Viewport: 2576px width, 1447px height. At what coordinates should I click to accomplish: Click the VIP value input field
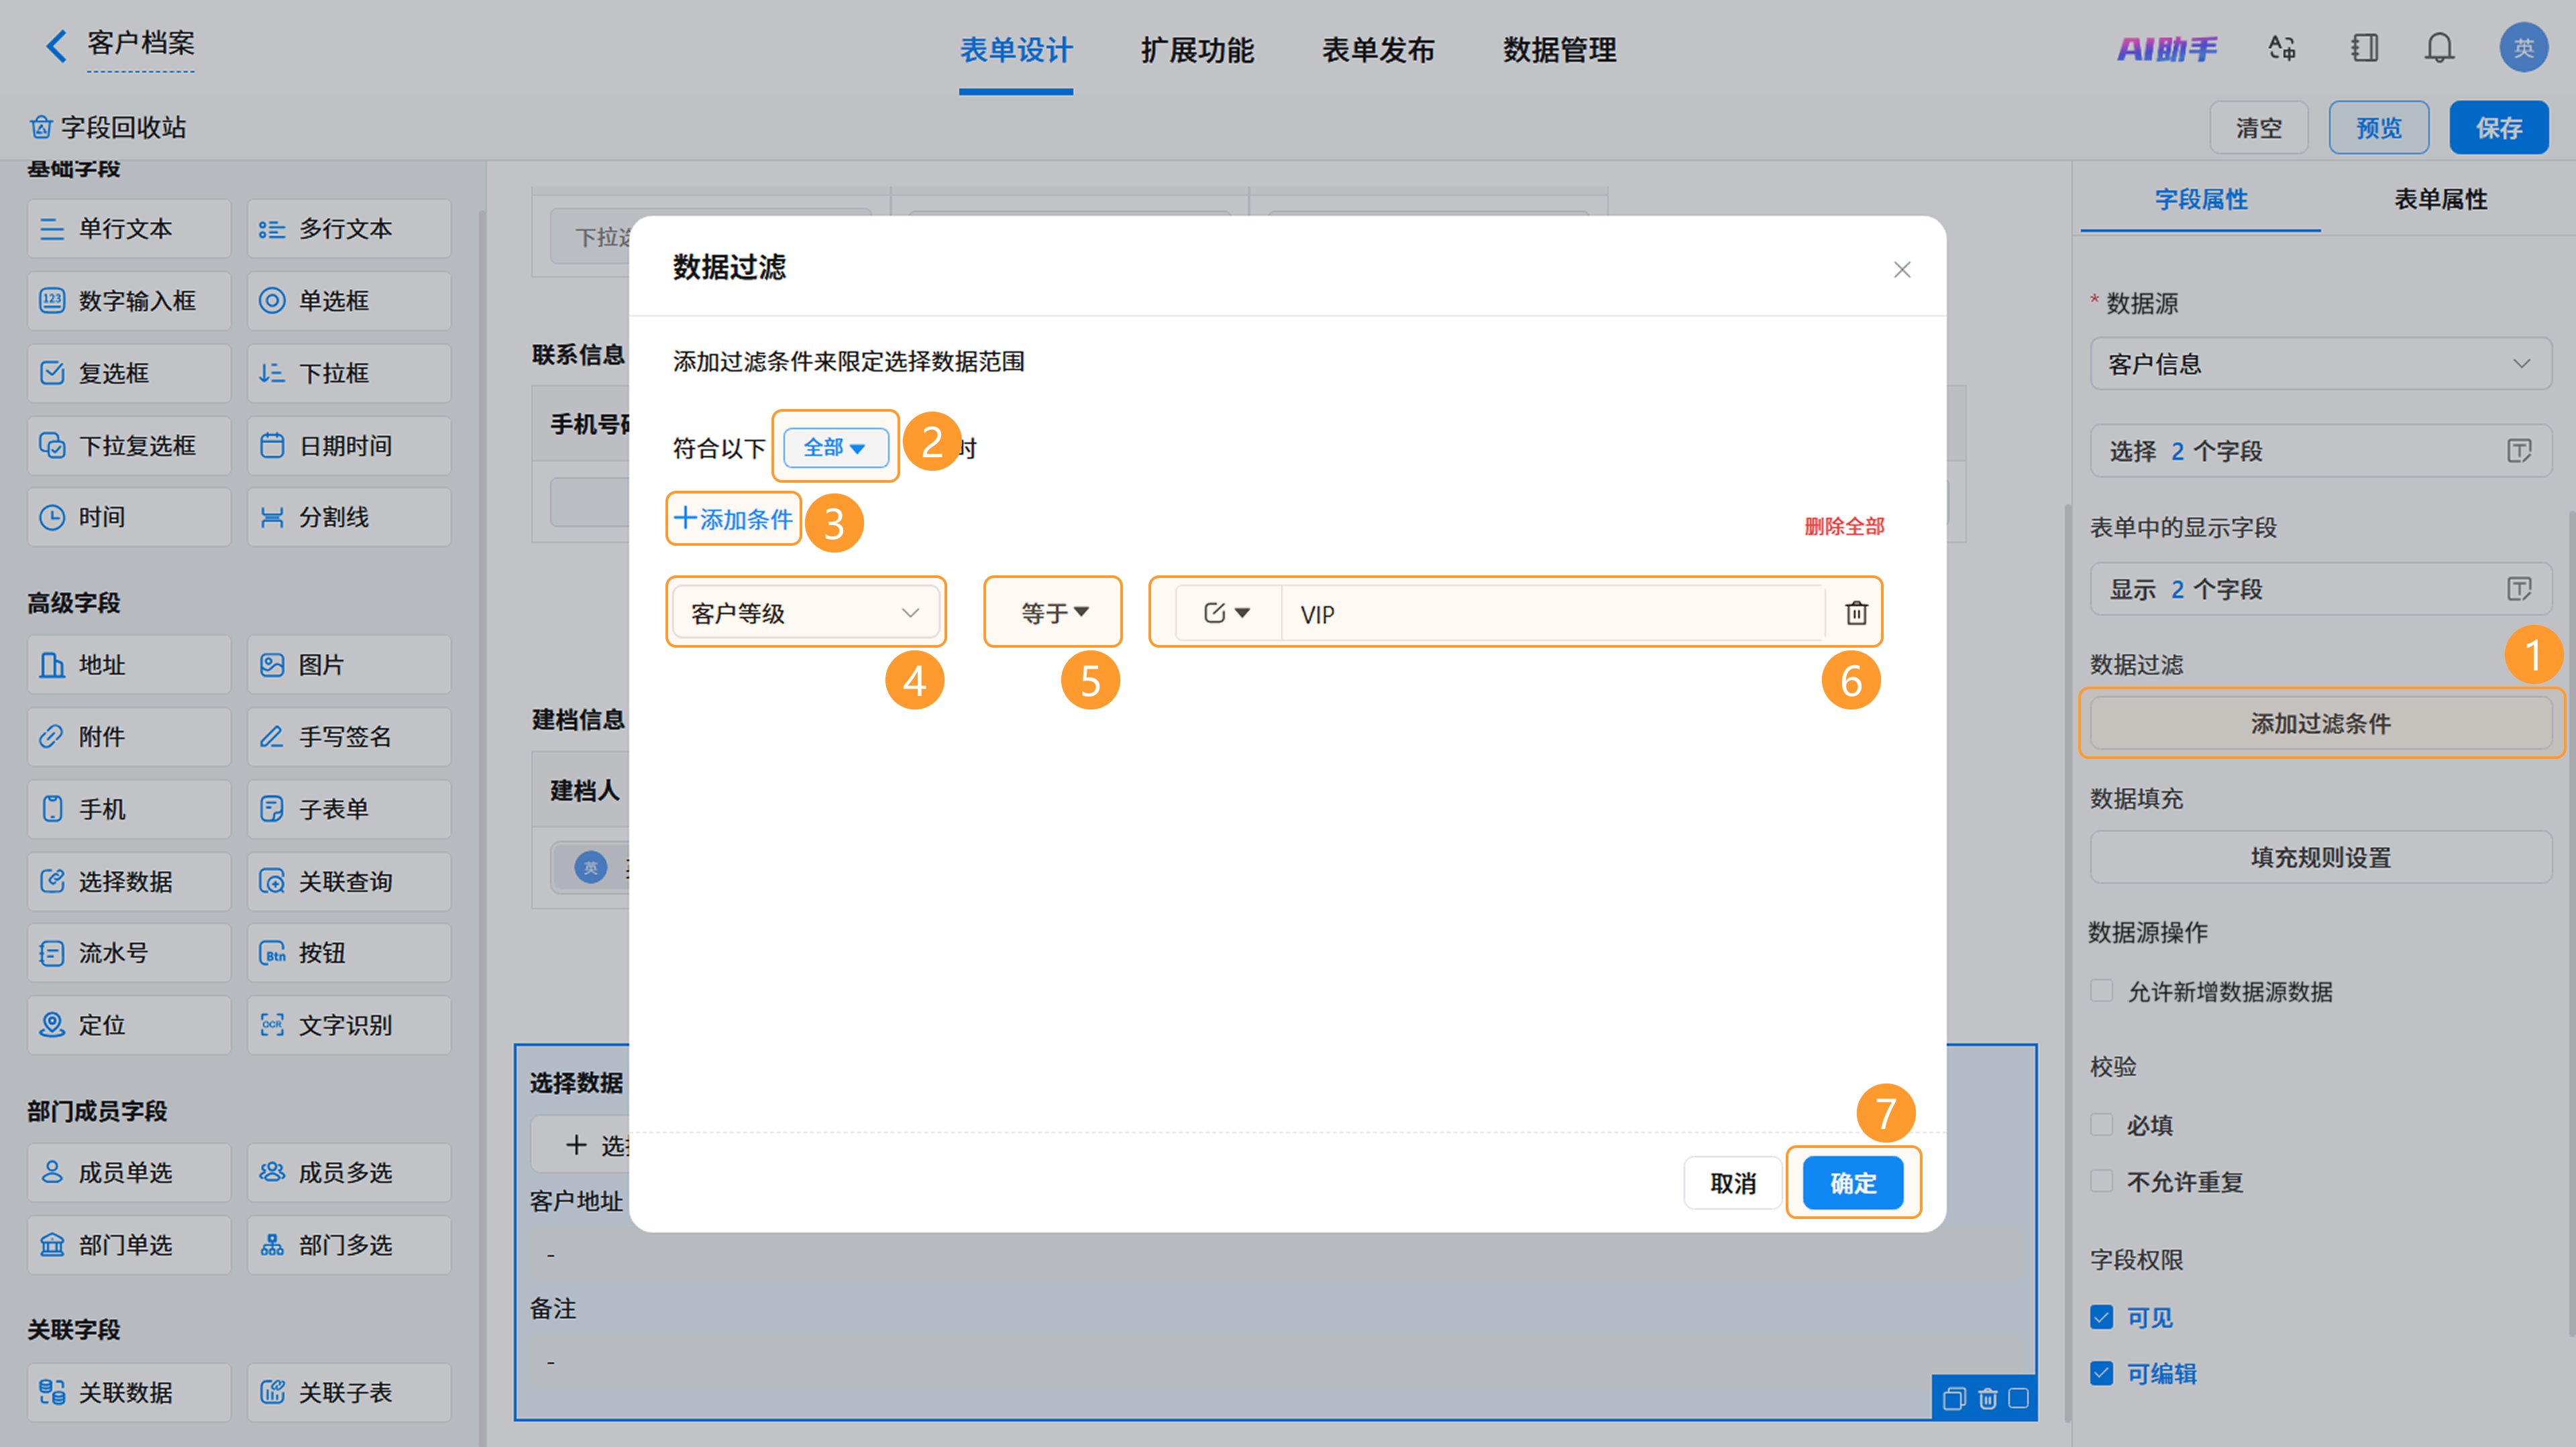(x=1553, y=613)
